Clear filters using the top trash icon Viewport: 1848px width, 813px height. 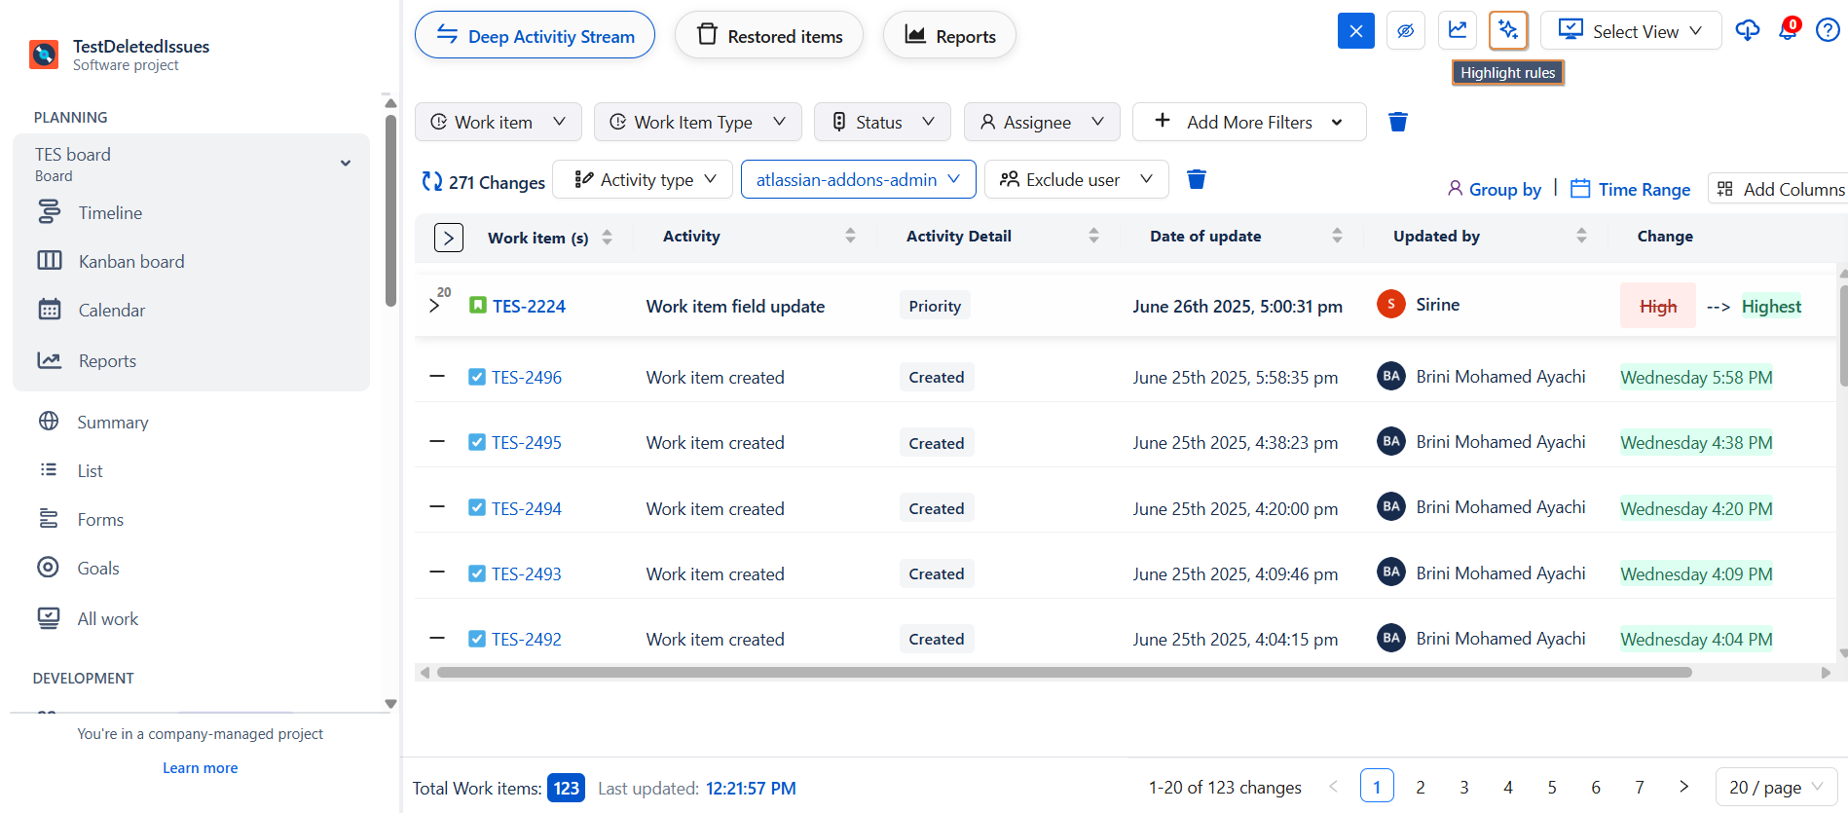coord(1398,122)
